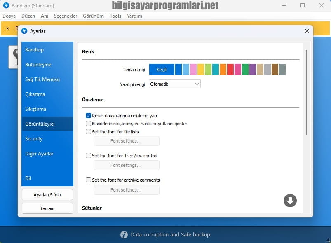This screenshot has height=243, width=331.
Task: Click the scroll-down arrow circle icon
Action: (x=290, y=201)
